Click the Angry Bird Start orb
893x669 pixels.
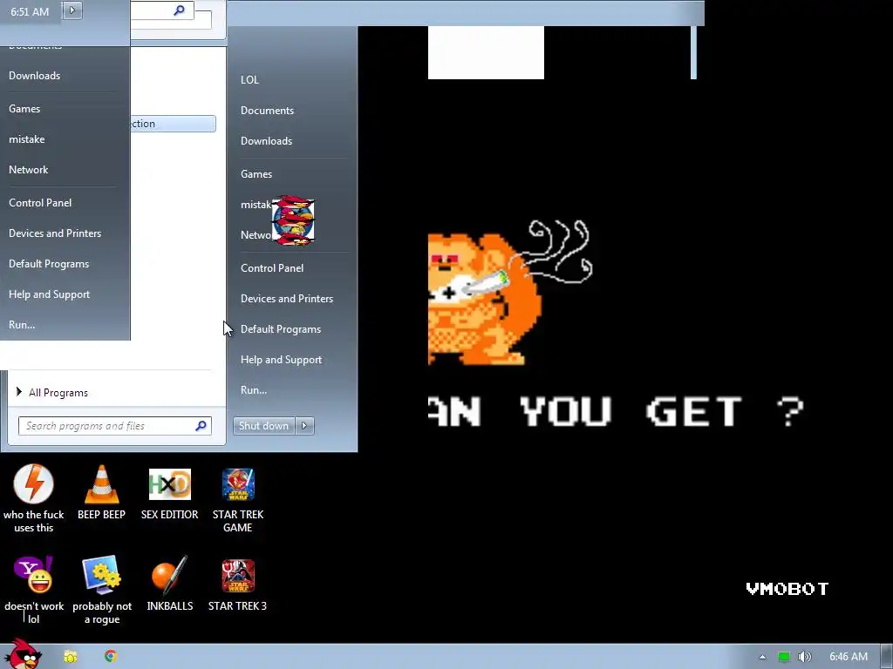[x=23, y=654]
